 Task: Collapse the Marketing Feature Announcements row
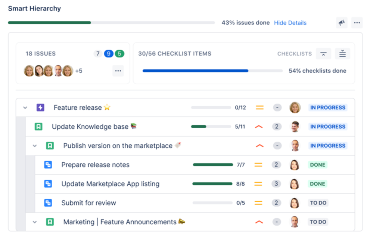(35, 222)
